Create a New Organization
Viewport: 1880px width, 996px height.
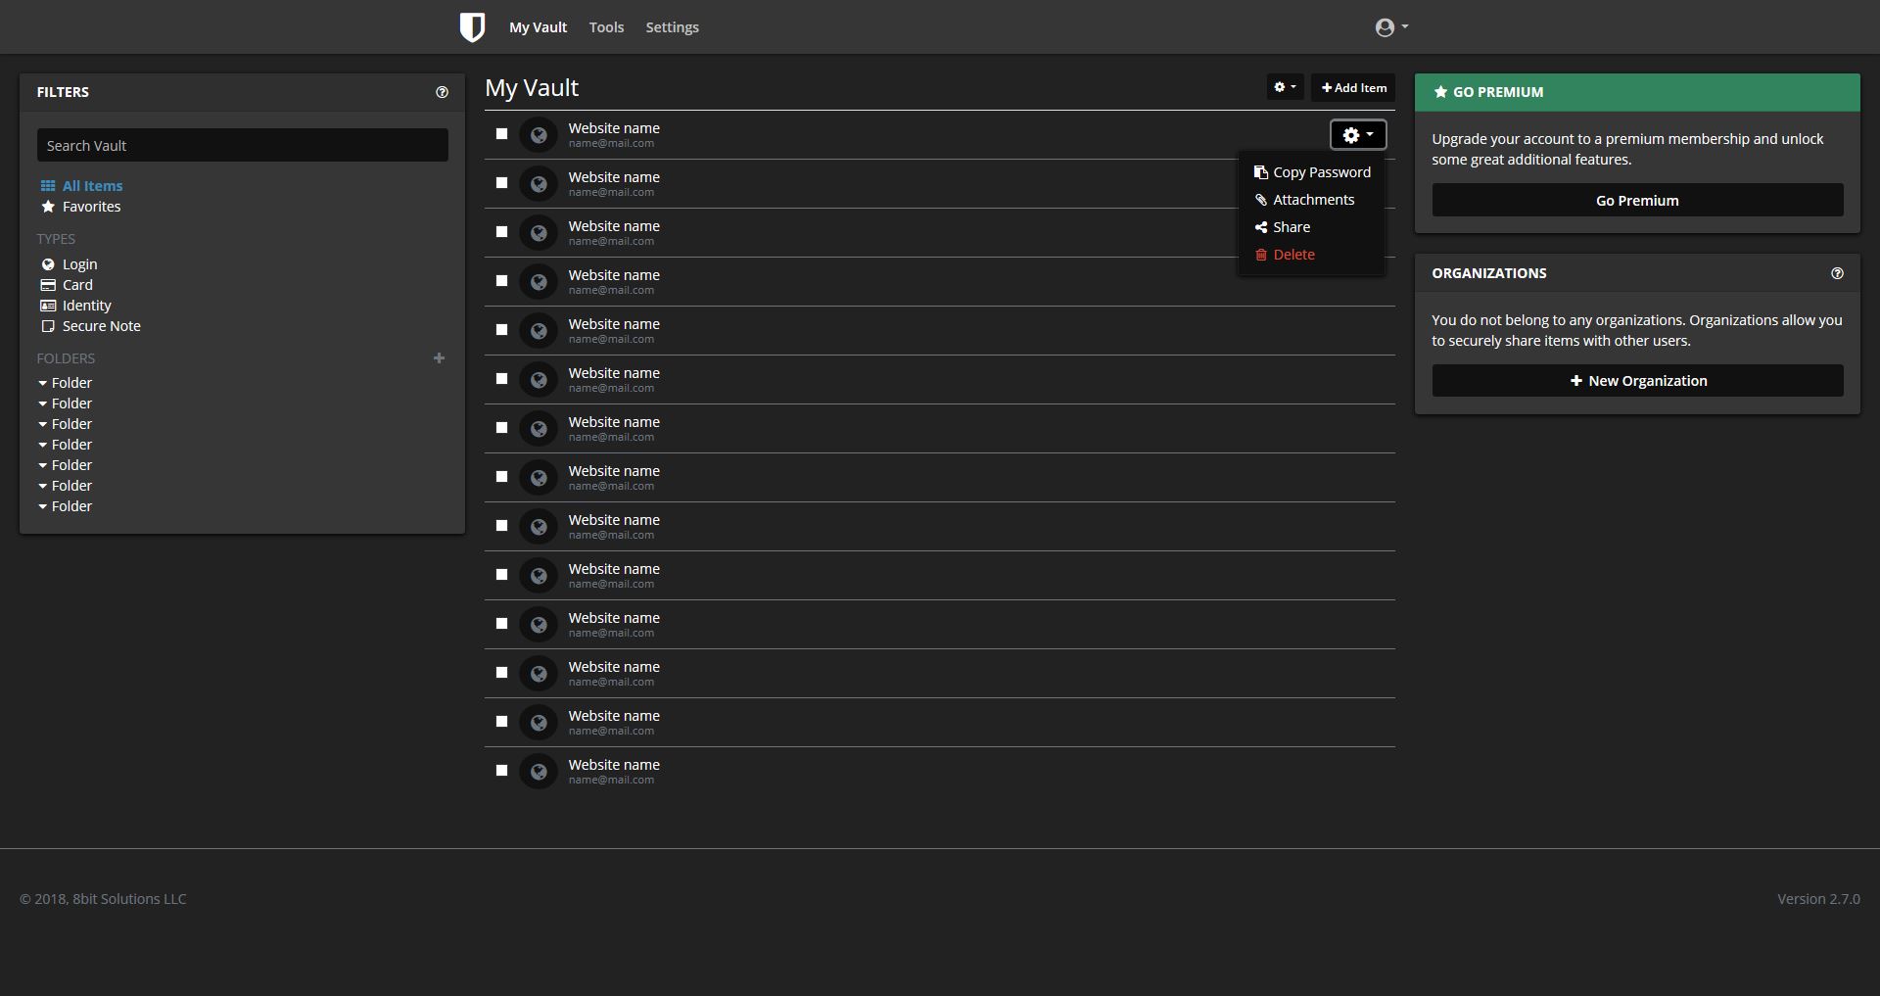[x=1636, y=380]
